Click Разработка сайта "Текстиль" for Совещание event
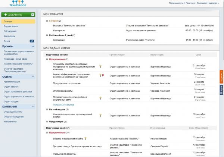Screen dimensions: 224x157 (x=141, y=40)
